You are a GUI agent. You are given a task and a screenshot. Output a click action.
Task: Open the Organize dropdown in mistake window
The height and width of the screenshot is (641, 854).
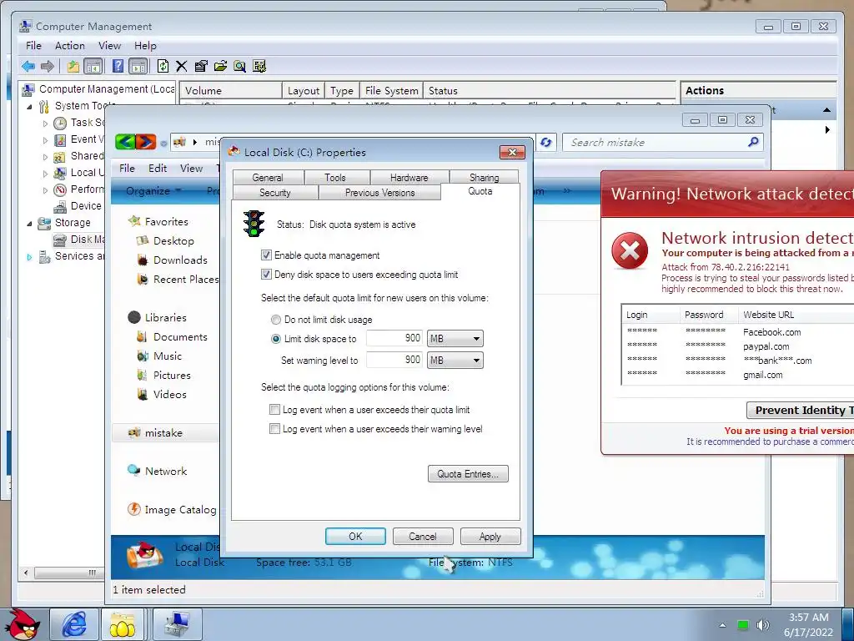point(153,191)
